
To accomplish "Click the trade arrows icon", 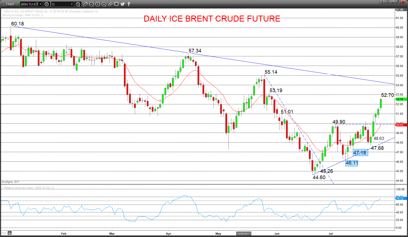I will [110, 4].
